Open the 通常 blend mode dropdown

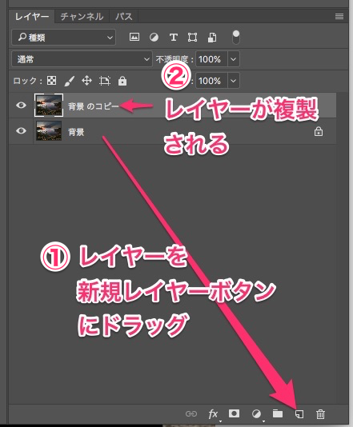82,59
